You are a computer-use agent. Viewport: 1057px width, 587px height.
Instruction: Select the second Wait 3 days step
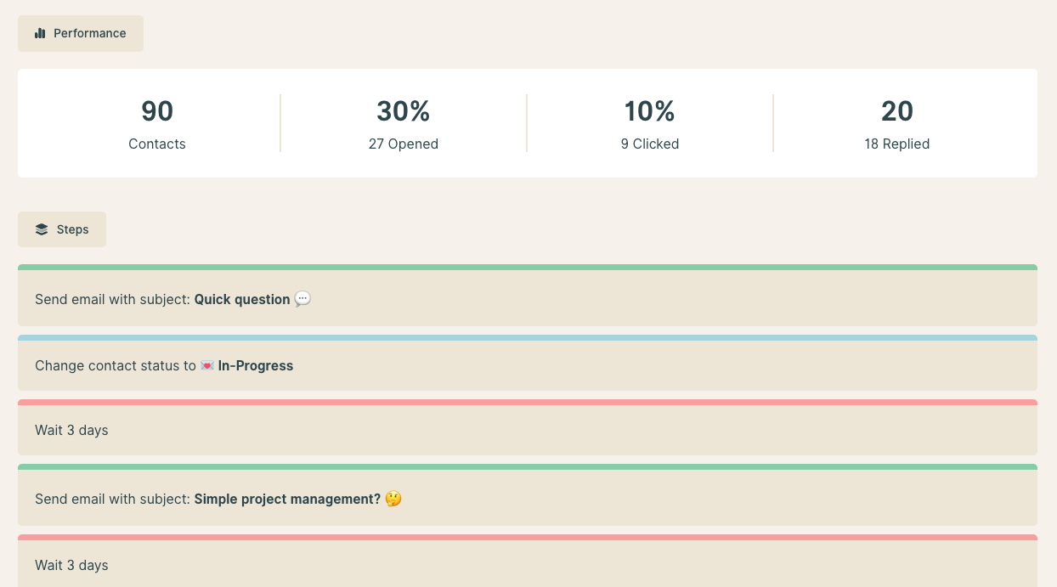pos(71,565)
